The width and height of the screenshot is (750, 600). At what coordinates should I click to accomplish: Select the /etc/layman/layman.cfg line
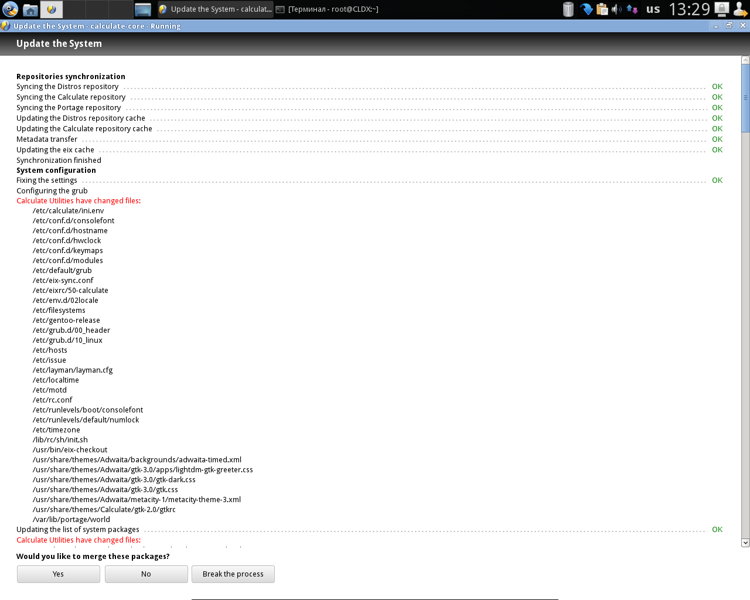pyautogui.click(x=73, y=370)
